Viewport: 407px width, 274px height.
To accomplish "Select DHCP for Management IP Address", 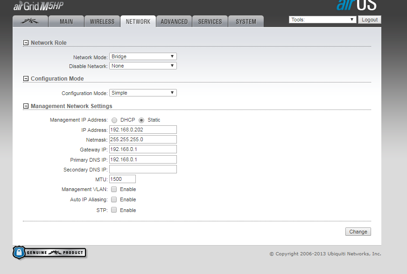I will pyautogui.click(x=114, y=120).
